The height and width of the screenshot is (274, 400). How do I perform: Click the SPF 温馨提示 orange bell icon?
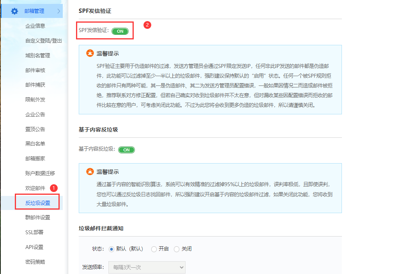[90, 53]
